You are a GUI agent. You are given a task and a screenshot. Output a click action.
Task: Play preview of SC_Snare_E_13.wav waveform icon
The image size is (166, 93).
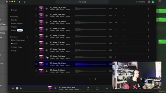pyautogui.click(x=47, y=29)
